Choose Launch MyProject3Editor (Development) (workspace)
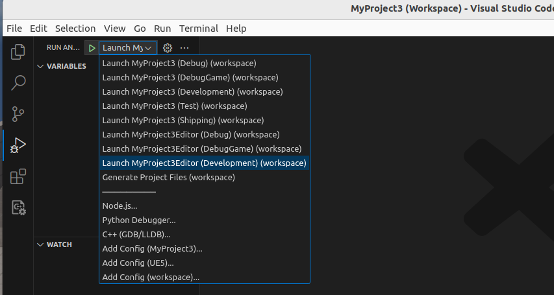The width and height of the screenshot is (554, 295). (205, 163)
